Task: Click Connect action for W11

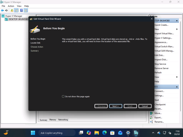Action: tap(159, 91)
